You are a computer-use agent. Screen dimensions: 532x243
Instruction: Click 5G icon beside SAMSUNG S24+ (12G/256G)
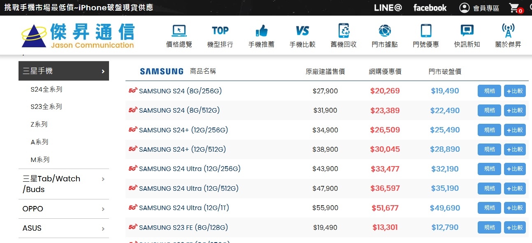tap(133, 130)
